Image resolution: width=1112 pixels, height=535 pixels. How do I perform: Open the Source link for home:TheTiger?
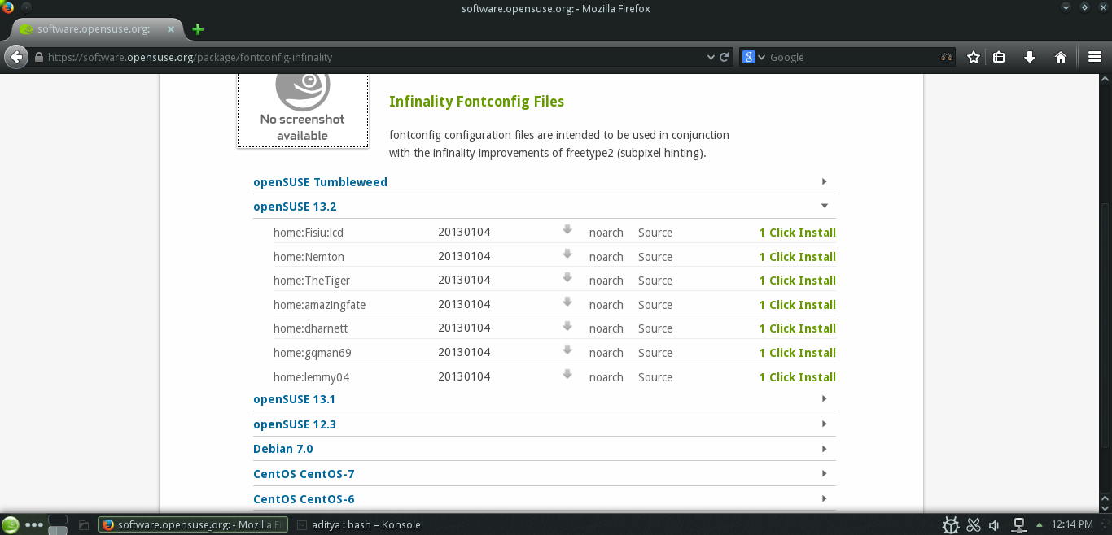(655, 281)
